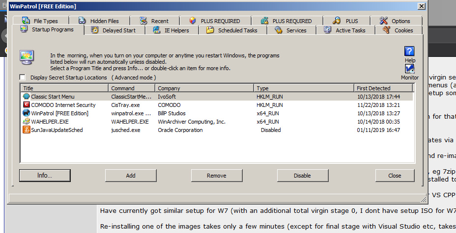The image size is (456, 233).
Task: Click the BillP Studios company cell
Action: tap(171, 113)
